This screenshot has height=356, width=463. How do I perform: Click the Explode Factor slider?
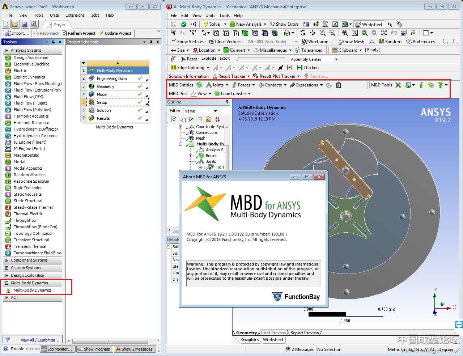(260, 59)
